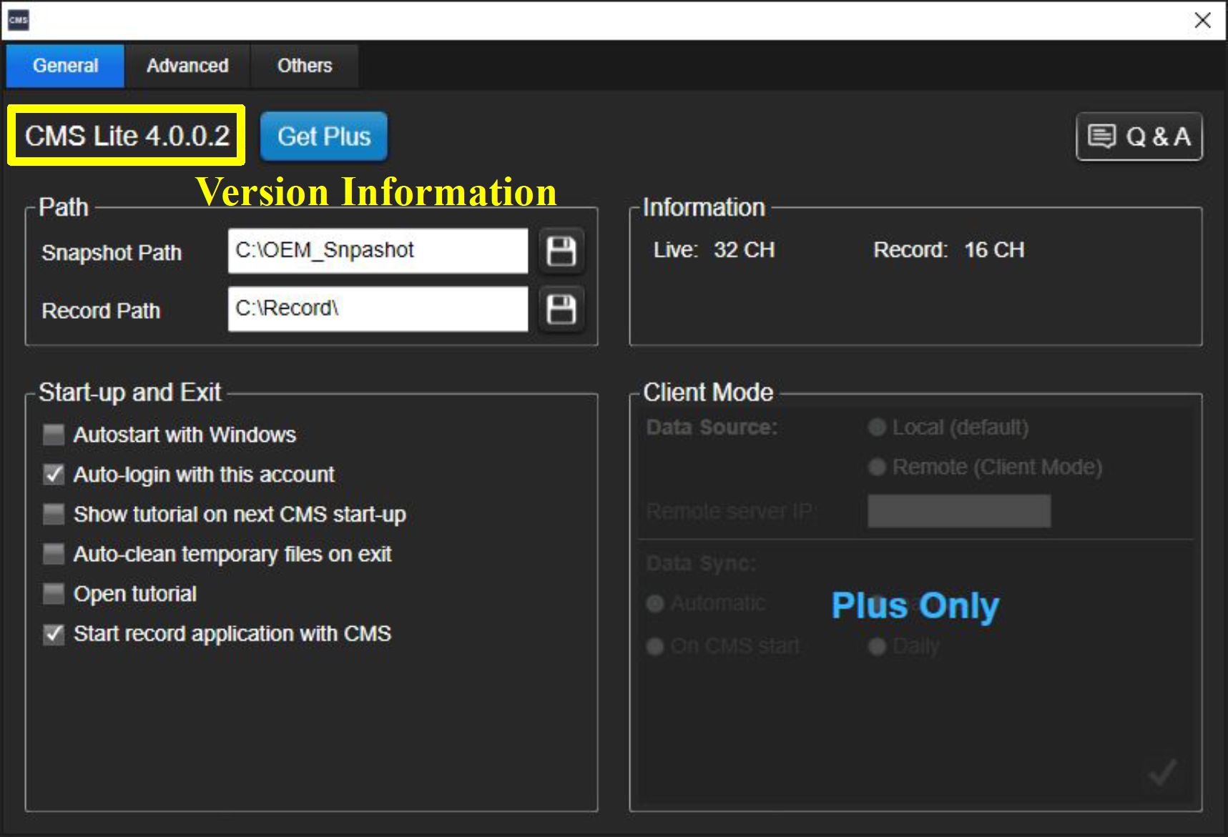Screen dimensions: 1228x837
Task: Select the Local (default) data source
Action: [x=877, y=427]
